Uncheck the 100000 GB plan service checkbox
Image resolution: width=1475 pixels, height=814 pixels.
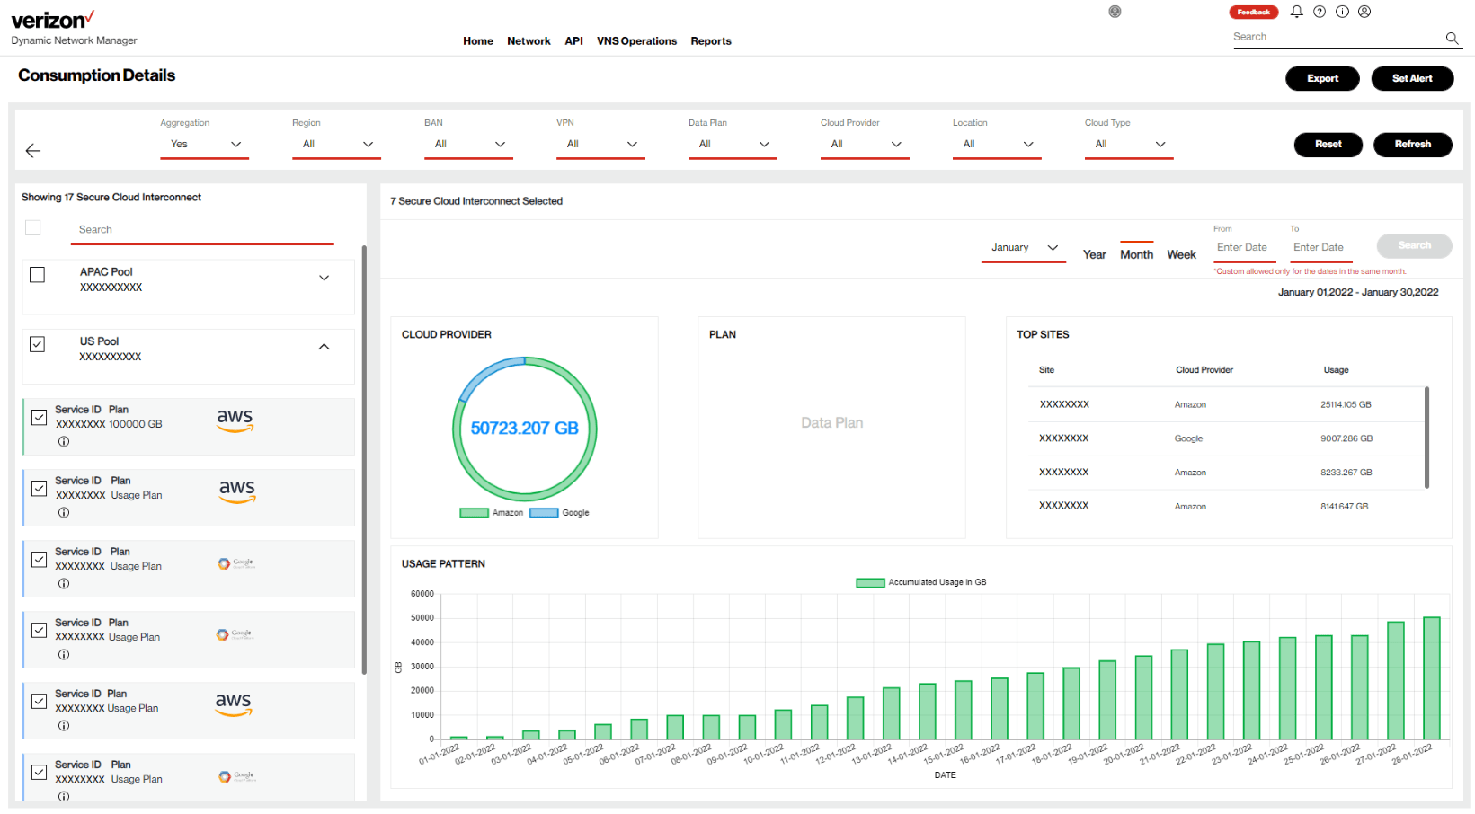pyautogui.click(x=40, y=418)
